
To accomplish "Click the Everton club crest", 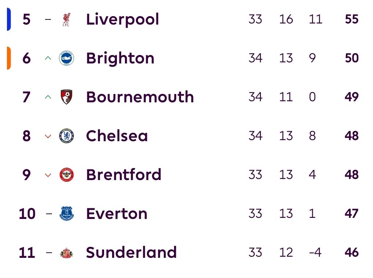I will pyautogui.click(x=66, y=213).
